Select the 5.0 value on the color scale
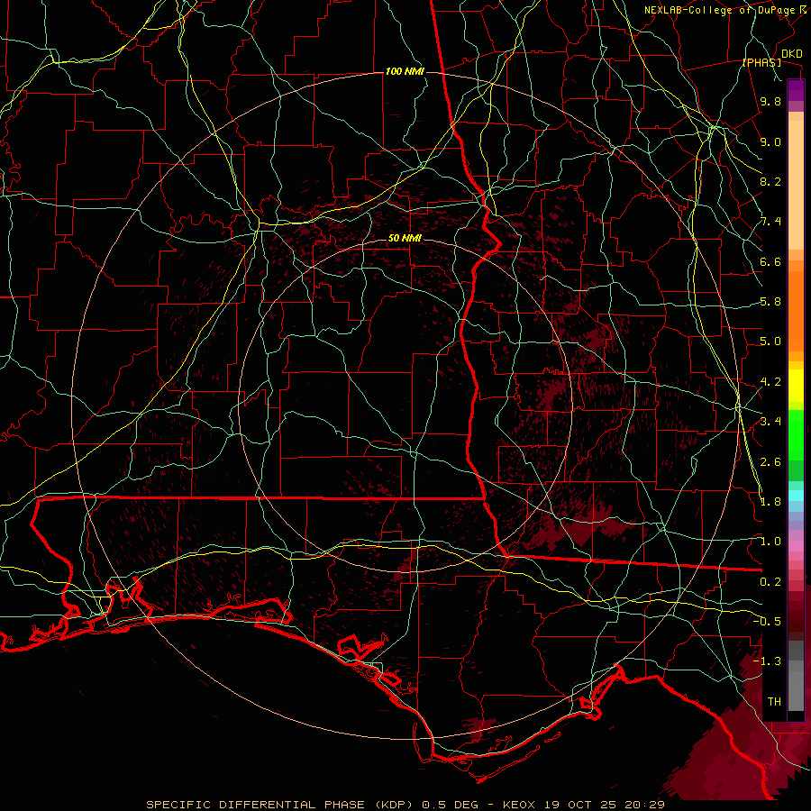This screenshot has height=811, width=811. (x=770, y=342)
